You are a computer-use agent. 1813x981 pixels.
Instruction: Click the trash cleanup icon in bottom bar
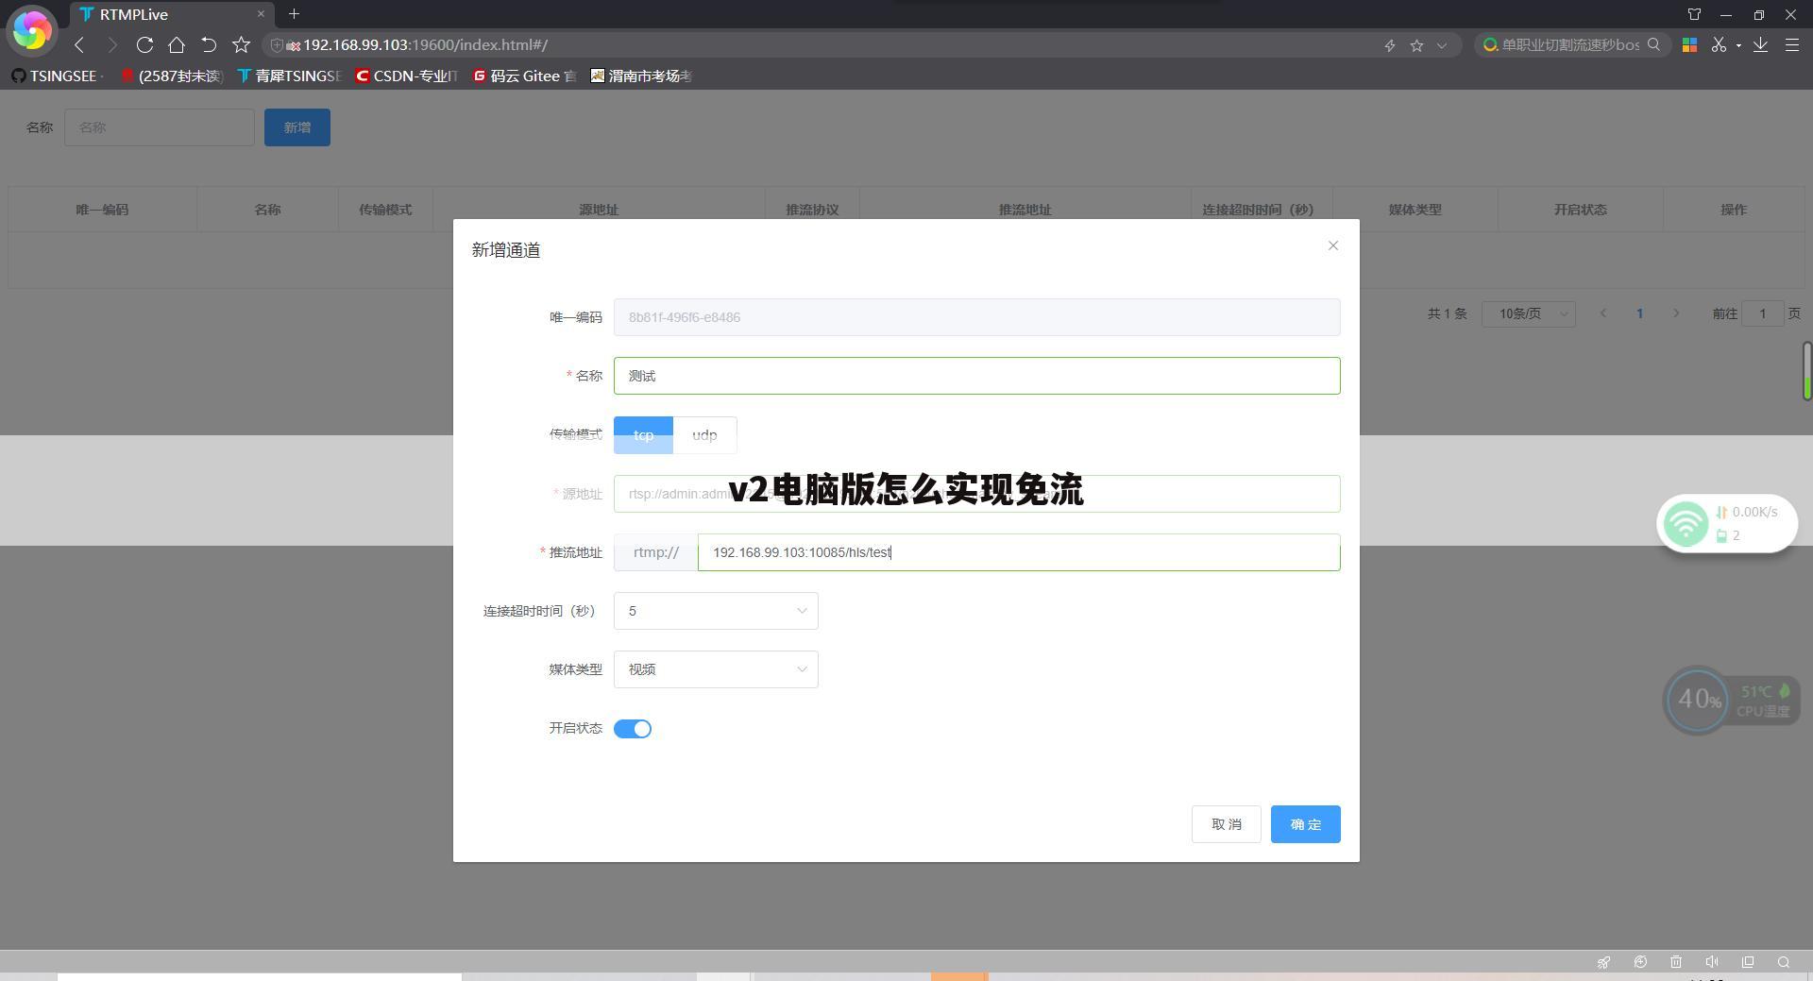[1676, 962]
